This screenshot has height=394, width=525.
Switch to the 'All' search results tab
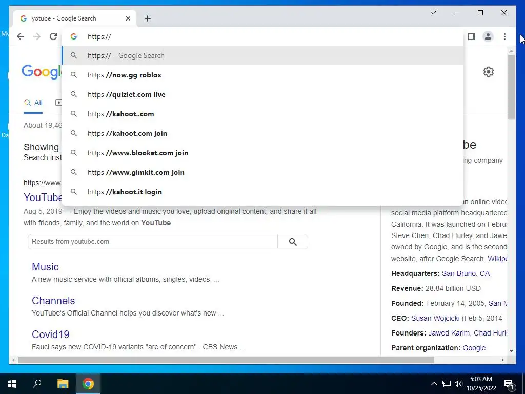click(x=33, y=103)
